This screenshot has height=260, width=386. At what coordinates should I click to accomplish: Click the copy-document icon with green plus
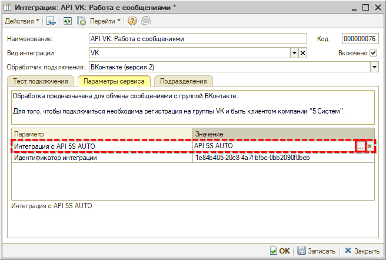pyautogui.click(x=81, y=21)
